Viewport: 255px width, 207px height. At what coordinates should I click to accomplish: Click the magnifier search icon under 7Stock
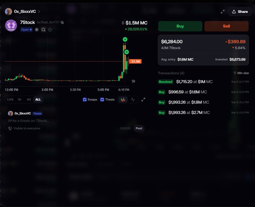[43, 30]
